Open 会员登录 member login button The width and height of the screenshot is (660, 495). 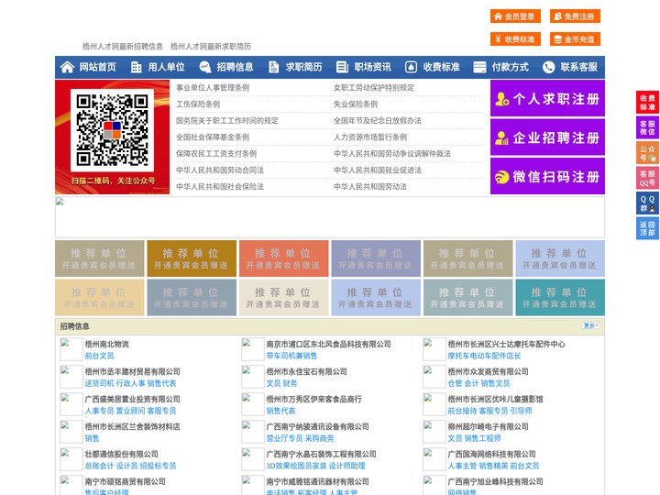pos(515,16)
